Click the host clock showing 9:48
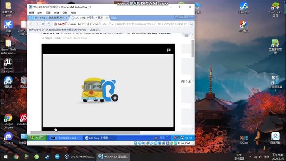 pos(278,157)
